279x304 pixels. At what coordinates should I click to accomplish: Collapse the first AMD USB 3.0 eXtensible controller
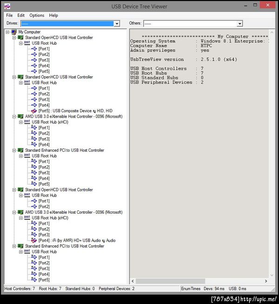(x=14, y=116)
